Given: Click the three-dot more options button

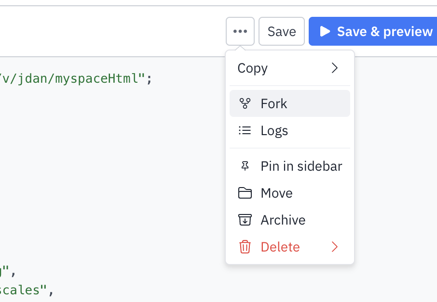Looking at the screenshot, I should click(240, 31).
